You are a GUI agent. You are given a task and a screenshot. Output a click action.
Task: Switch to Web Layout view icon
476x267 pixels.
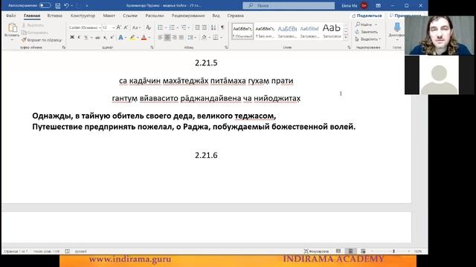pyautogui.click(x=363, y=251)
